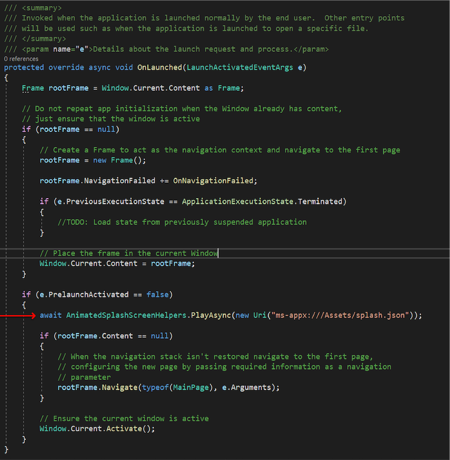Click 'rootFrame = new Frame();' statement
Image resolution: width=450 pixels, height=460 pixels.
[x=92, y=160]
